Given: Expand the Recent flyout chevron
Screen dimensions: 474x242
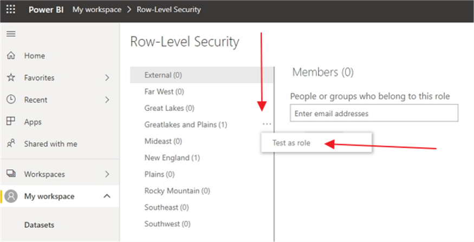Looking at the screenshot, I should click(107, 100).
